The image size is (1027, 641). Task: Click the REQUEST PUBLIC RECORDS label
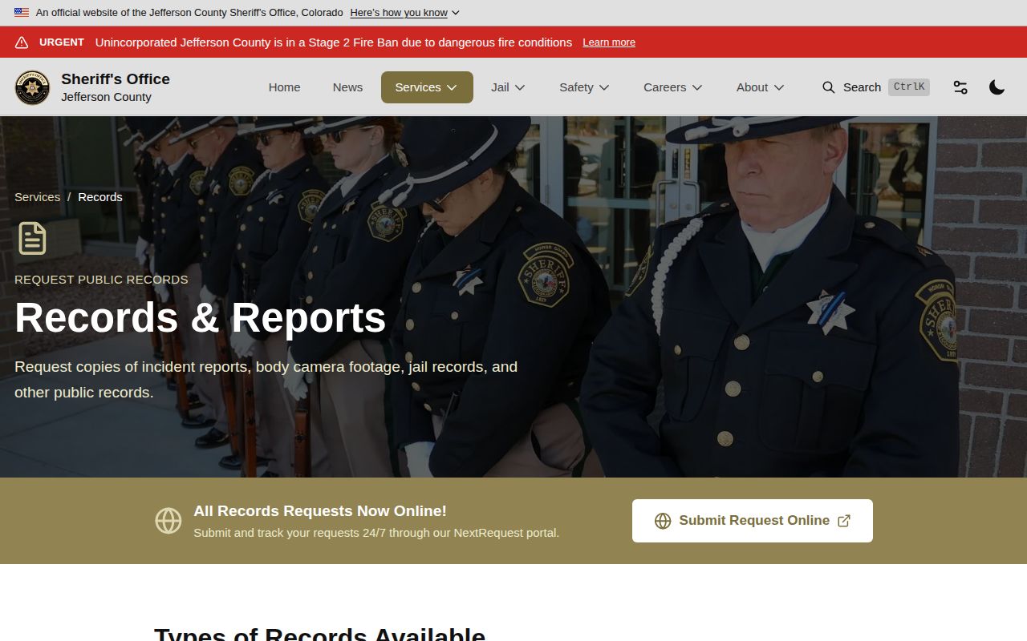click(101, 280)
